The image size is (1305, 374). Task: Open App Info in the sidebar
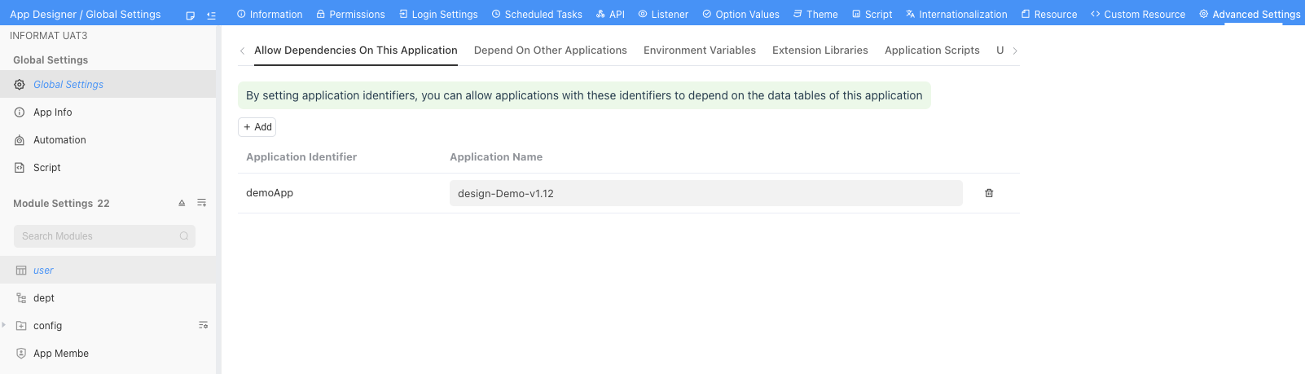coord(108,112)
